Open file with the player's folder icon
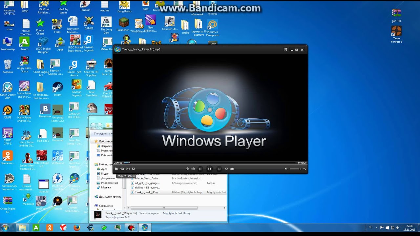The image size is (420, 236). (x=116, y=169)
